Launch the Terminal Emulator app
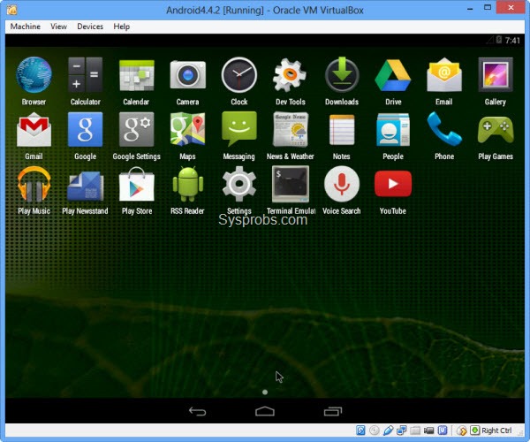This screenshot has width=530, height=442. (x=290, y=185)
